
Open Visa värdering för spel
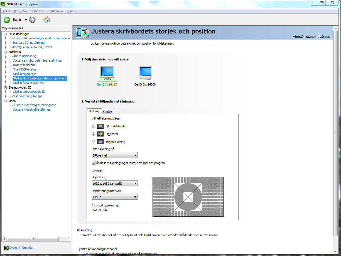[28, 96]
